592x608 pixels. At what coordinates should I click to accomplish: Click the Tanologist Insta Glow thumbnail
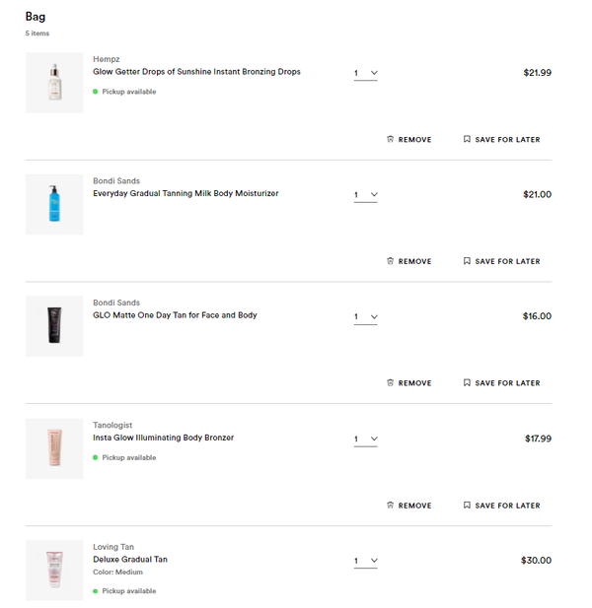(x=54, y=448)
